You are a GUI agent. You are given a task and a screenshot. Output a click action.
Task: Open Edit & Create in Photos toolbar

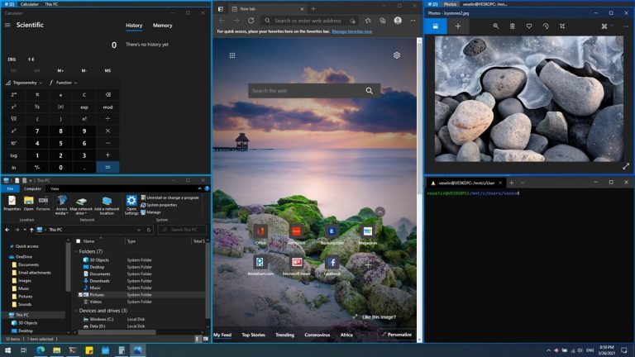[x=606, y=26]
